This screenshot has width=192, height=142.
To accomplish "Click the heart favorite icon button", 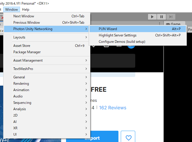I will [x=128, y=137].
